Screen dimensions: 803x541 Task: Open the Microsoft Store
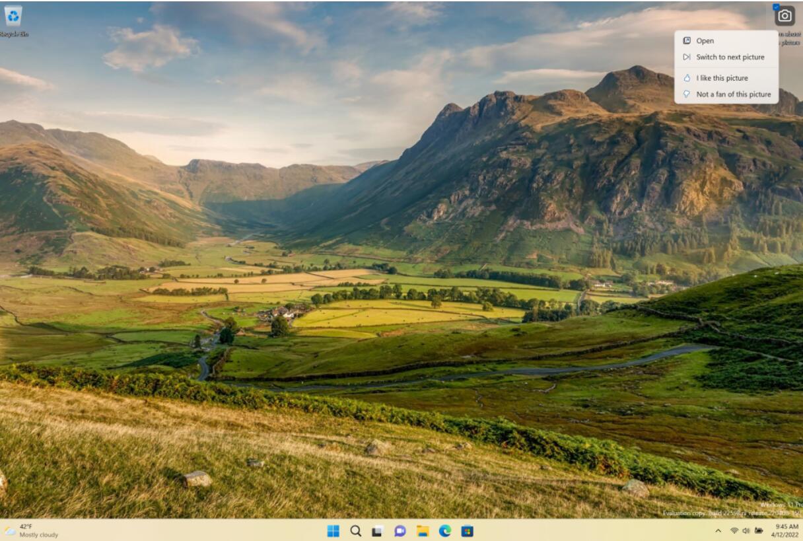click(468, 530)
